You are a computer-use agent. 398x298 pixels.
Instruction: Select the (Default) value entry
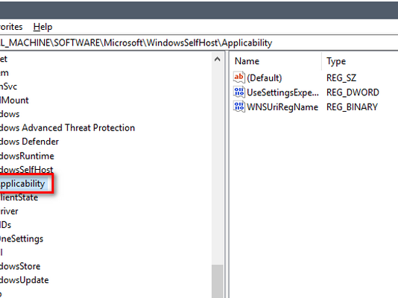pyautogui.click(x=265, y=78)
